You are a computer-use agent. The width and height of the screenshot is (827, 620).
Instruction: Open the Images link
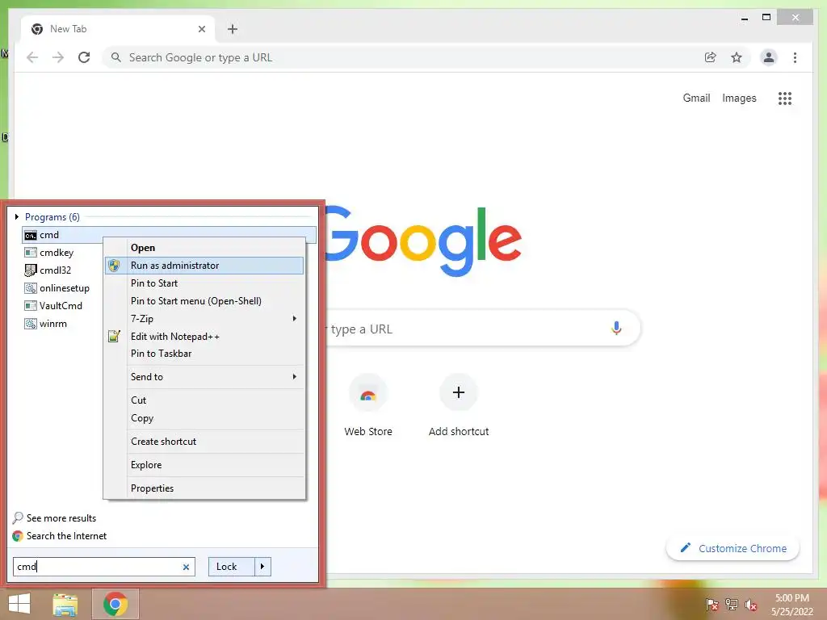(739, 98)
